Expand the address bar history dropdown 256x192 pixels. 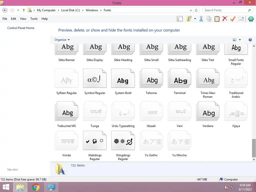[x=191, y=10]
